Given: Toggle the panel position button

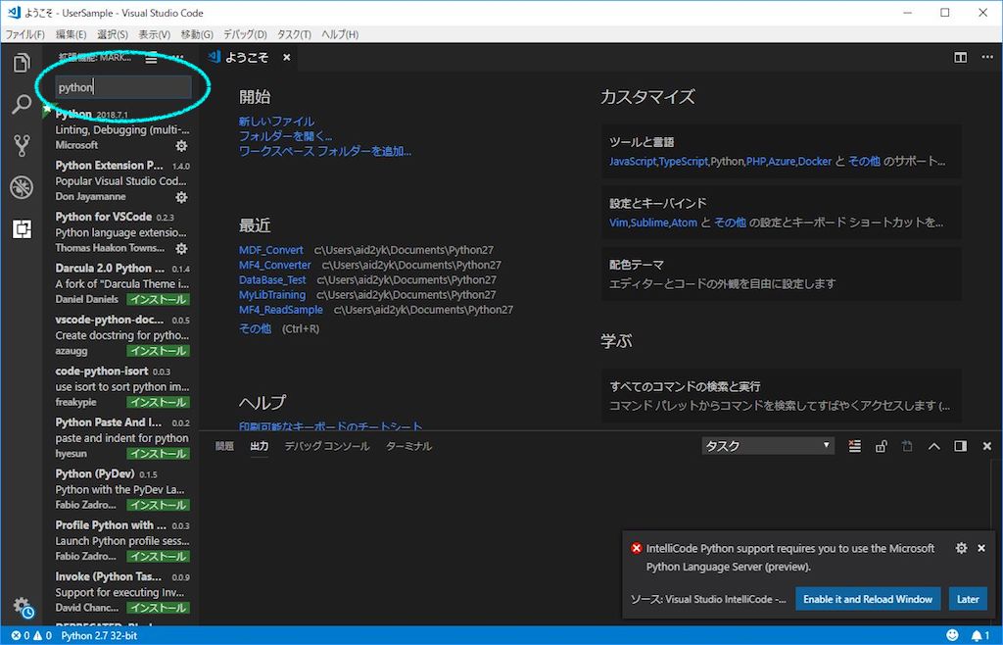Looking at the screenshot, I should tap(960, 446).
